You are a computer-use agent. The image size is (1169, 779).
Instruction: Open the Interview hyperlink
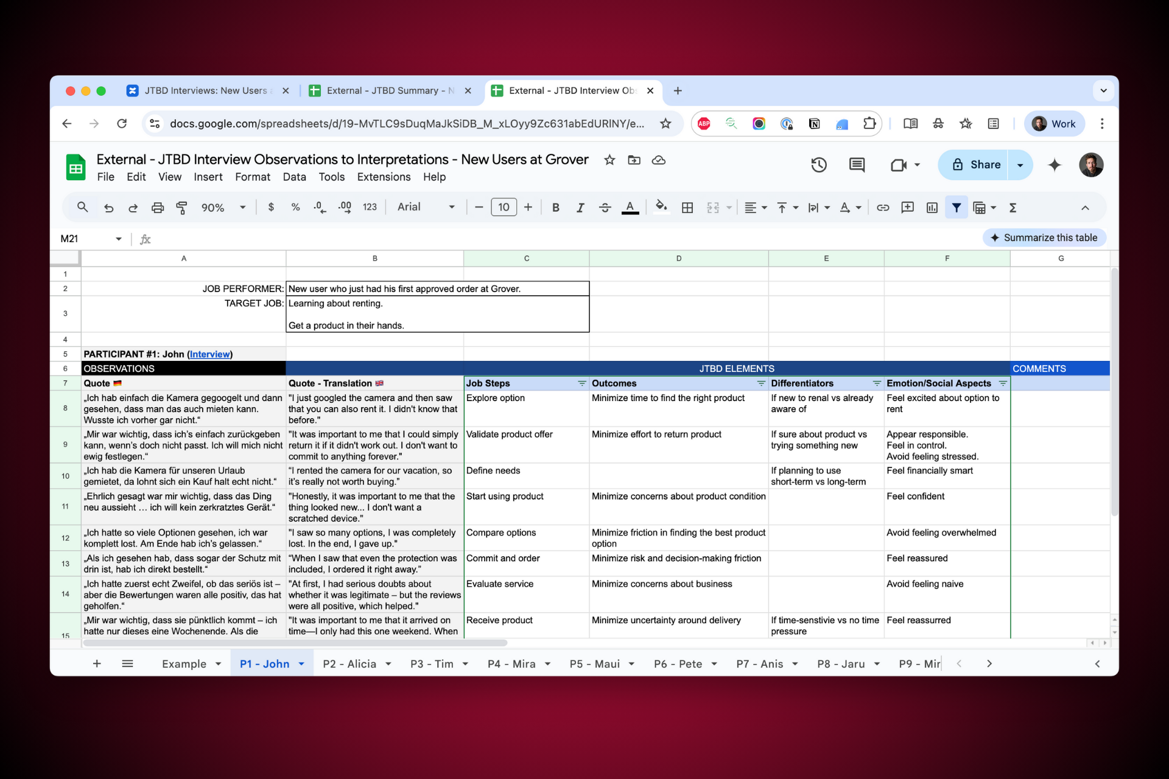[209, 354]
